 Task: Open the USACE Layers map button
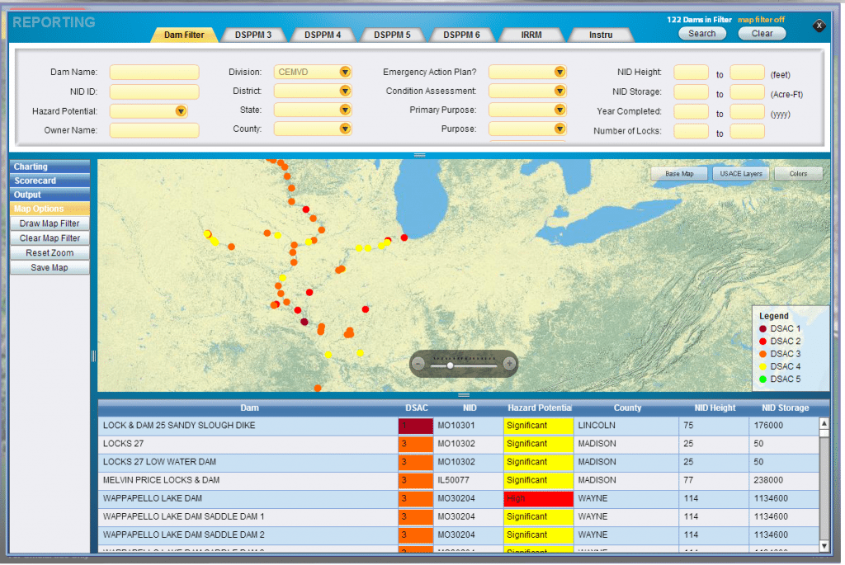[x=740, y=174]
